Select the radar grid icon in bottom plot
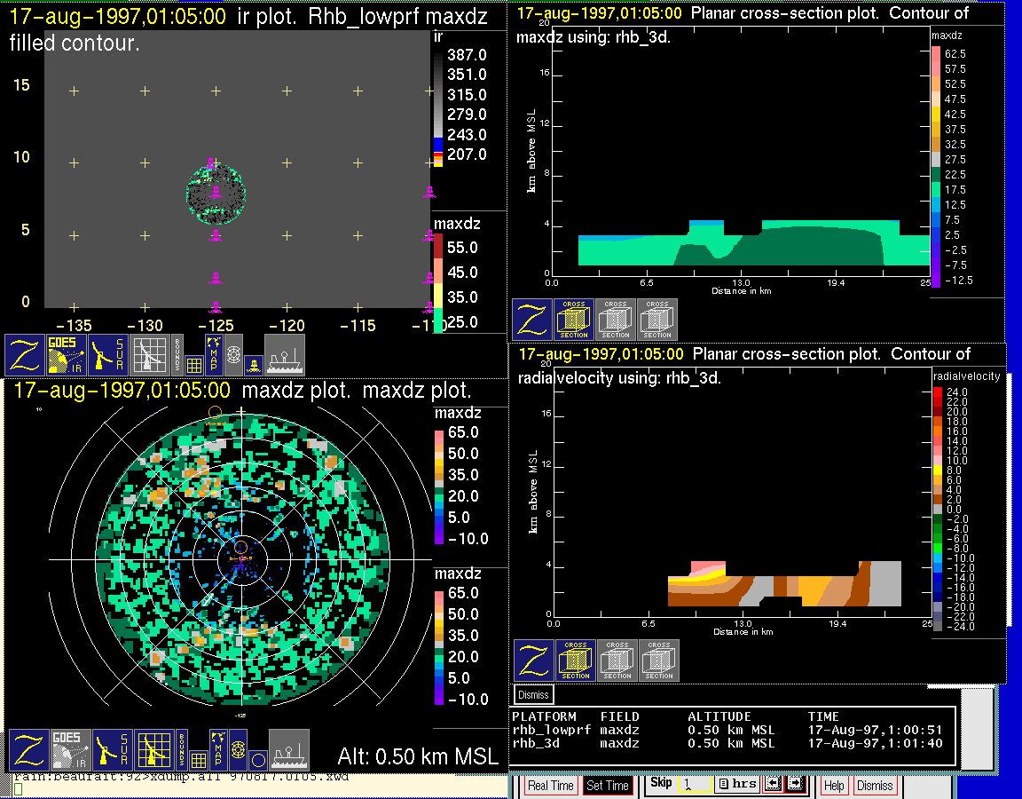Screen dimensions: 1022x799 click(154, 750)
